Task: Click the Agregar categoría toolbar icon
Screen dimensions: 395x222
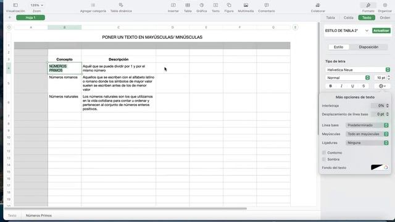Action: [93, 6]
